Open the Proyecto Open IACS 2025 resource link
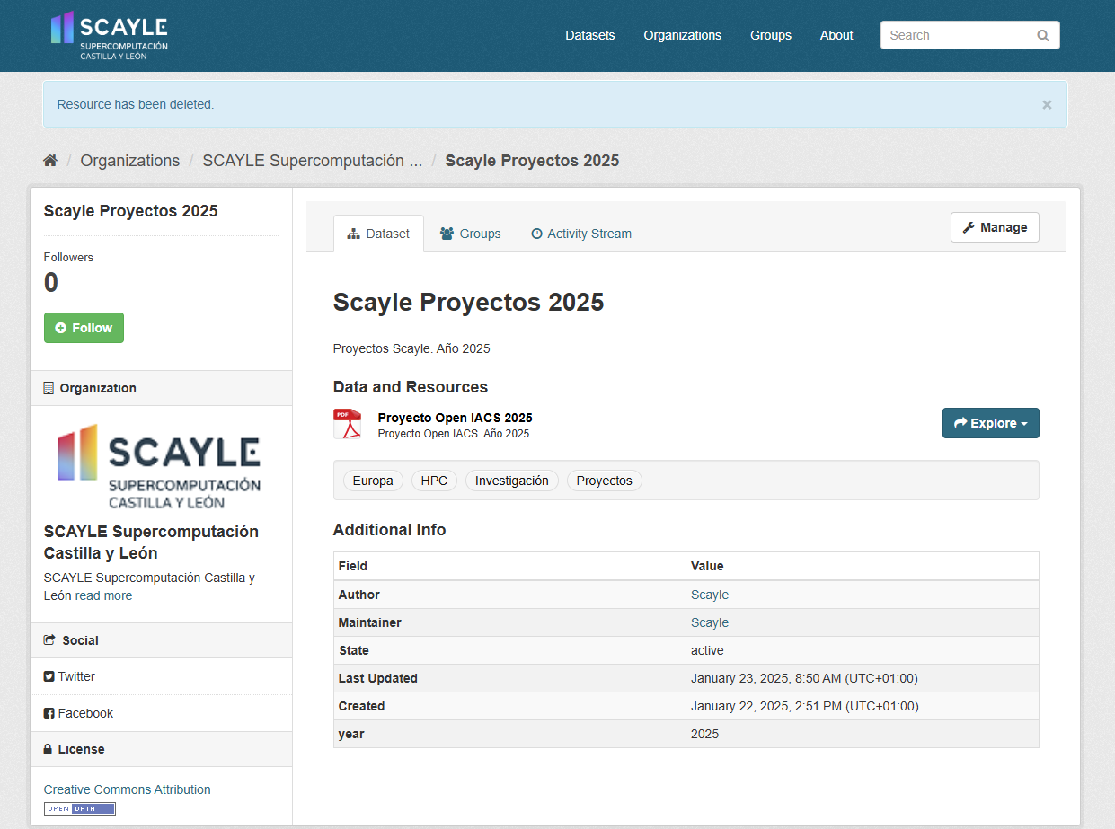1115x829 pixels. pos(455,418)
